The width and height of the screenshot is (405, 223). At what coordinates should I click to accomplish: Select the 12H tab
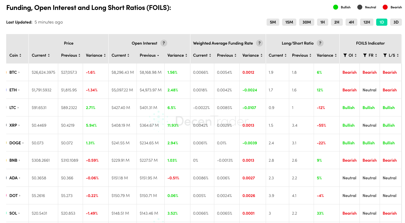click(x=367, y=22)
